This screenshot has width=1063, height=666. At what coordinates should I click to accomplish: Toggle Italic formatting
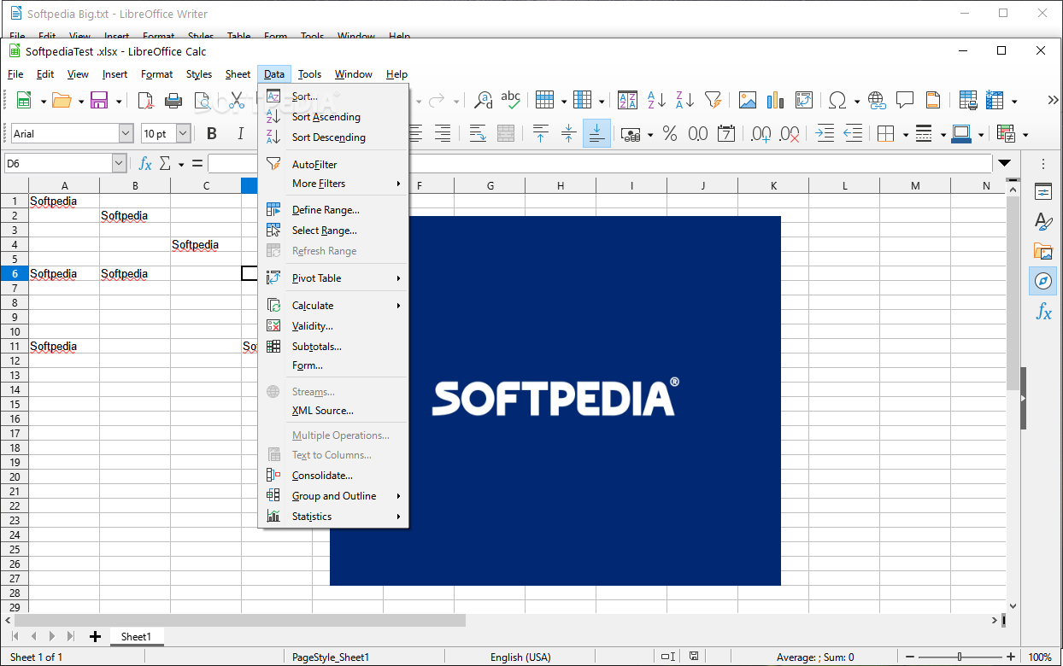point(240,133)
